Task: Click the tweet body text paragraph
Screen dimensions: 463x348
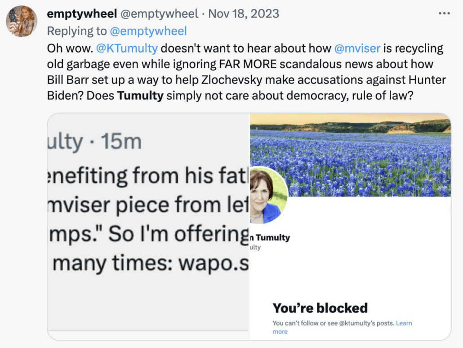Action: pos(246,72)
